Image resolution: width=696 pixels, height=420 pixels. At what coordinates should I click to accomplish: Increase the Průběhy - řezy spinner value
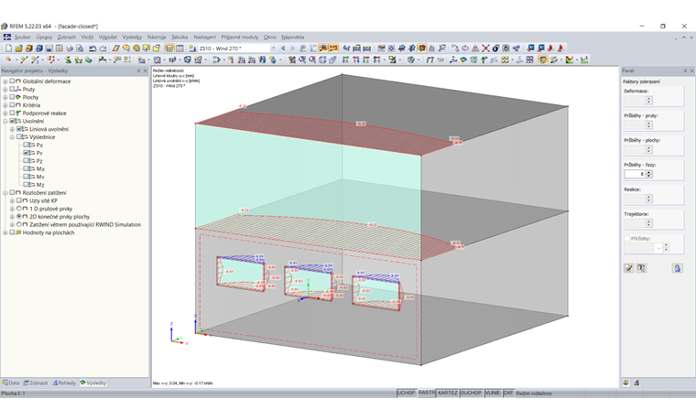[649, 172]
